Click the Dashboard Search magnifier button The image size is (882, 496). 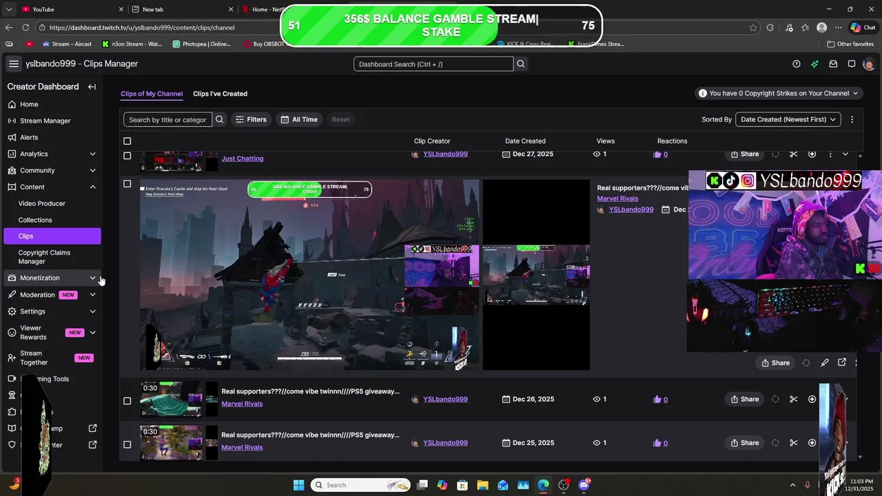click(x=521, y=64)
